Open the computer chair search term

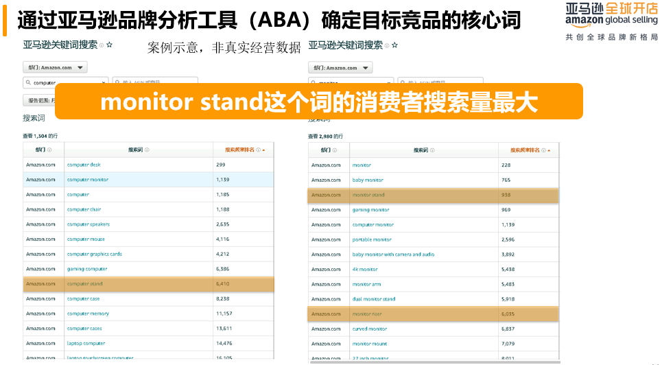[x=84, y=209]
